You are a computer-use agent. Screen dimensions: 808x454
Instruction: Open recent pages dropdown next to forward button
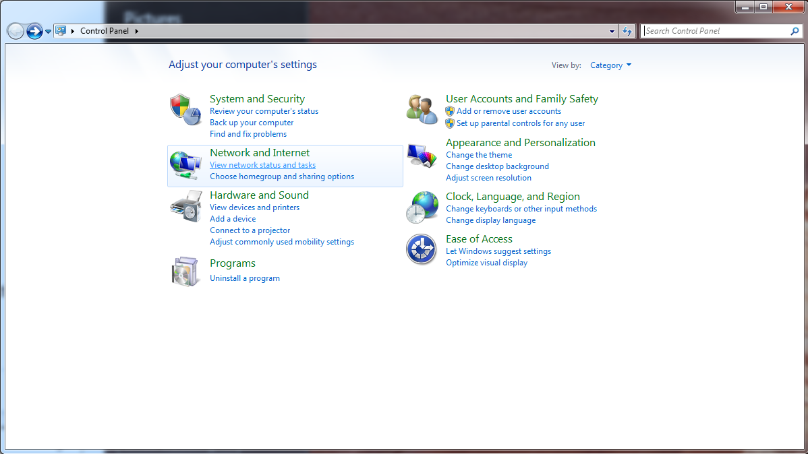click(48, 31)
